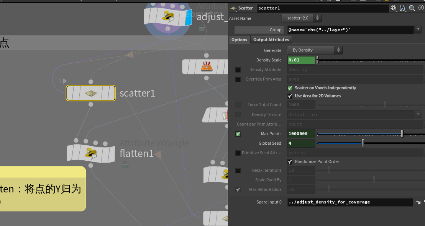Open the parameter gear settings menu
The height and width of the screenshot is (226, 425).
point(393,8)
